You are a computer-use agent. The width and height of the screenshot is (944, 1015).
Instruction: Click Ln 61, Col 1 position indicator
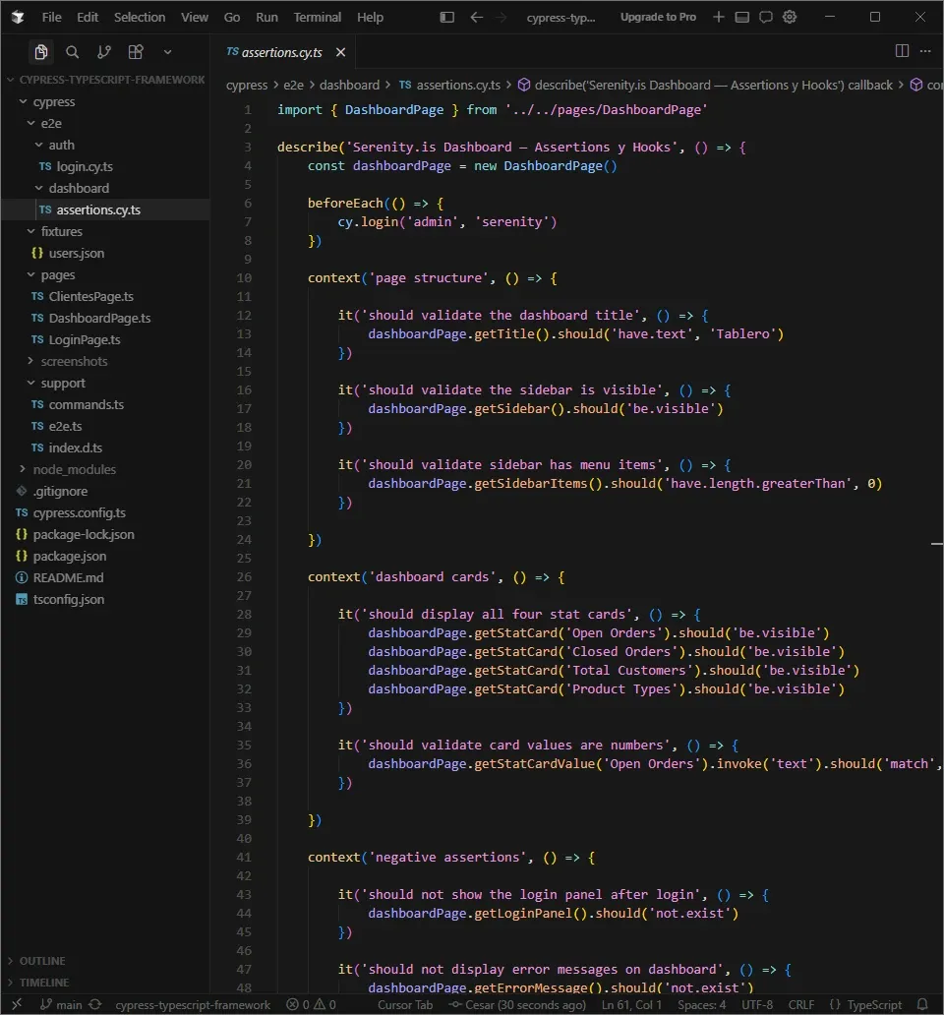(x=631, y=1004)
